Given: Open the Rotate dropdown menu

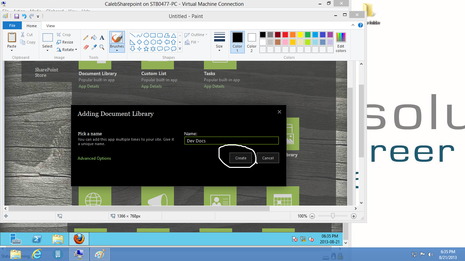Looking at the screenshot, I should tap(67, 50).
